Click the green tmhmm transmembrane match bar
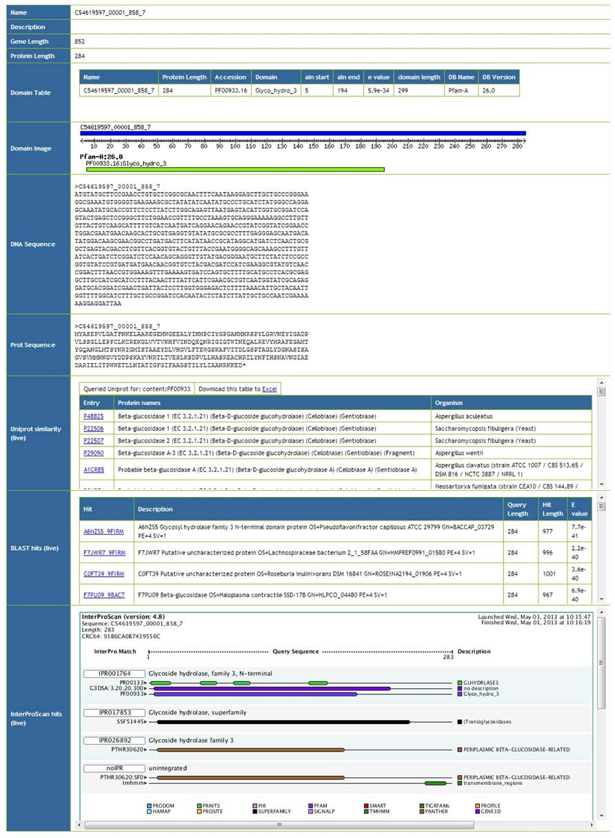Screen dimensions: 615x838 [436, 783]
